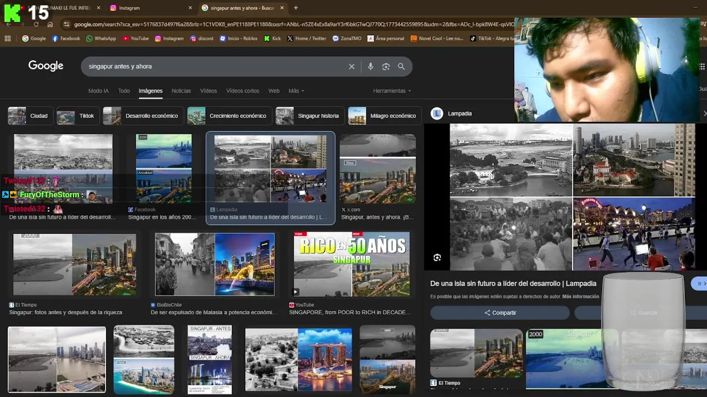Open the Noticias search tab

tap(181, 91)
